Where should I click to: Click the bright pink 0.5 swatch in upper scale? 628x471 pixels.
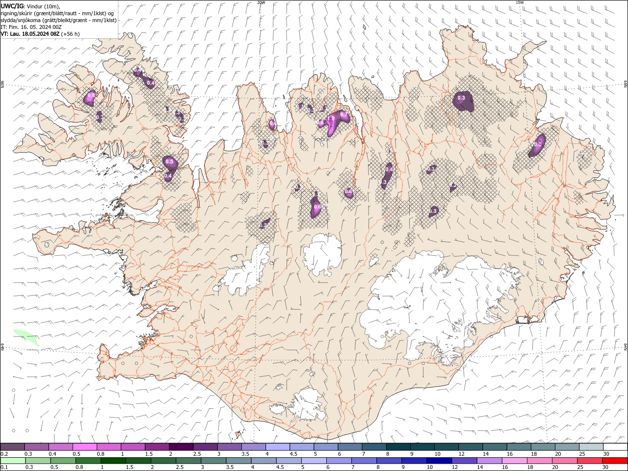84,447
